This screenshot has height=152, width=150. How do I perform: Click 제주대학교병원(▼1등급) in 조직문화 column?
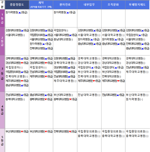pyautogui.click(x=113, y=81)
